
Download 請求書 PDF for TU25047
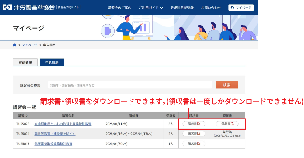pos(194,143)
